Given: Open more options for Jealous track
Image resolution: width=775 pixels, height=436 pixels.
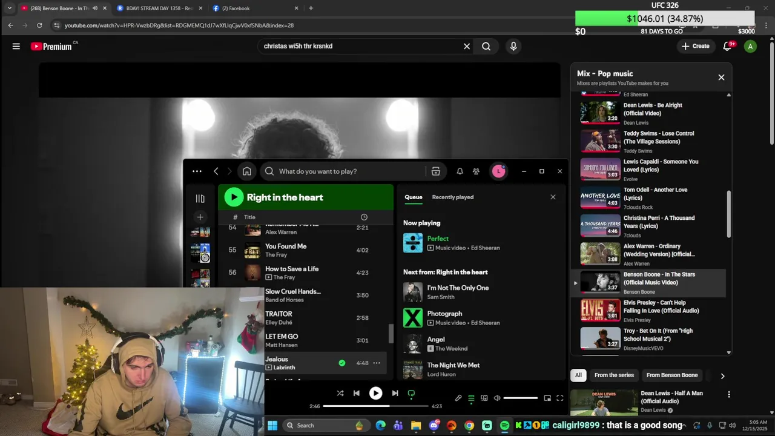Looking at the screenshot, I should click(377, 363).
